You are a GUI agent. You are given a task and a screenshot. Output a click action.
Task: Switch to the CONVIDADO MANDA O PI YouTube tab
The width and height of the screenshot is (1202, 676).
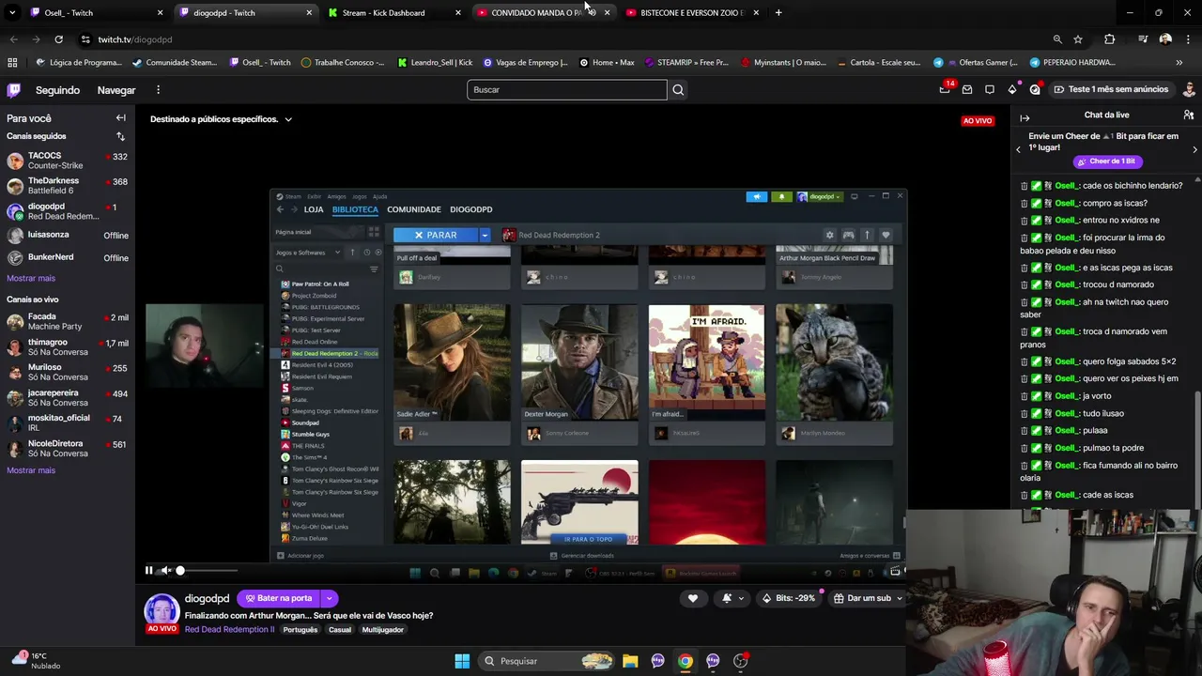tap(545, 13)
